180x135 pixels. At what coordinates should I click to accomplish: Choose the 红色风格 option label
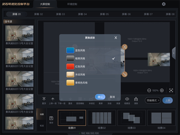[x=80, y=67]
